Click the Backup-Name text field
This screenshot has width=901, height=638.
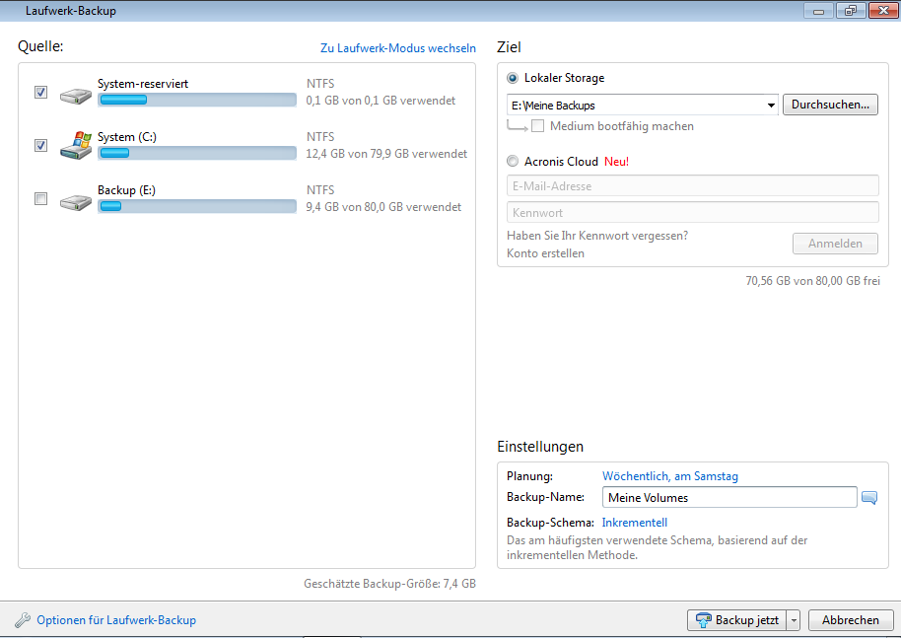[x=728, y=498]
